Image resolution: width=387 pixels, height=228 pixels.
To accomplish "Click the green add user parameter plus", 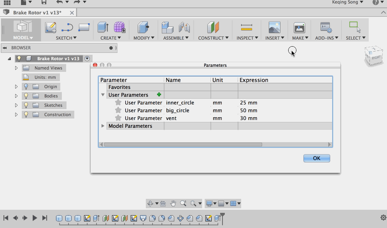I will (159, 95).
